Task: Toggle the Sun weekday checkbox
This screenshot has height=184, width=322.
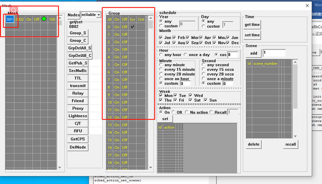Action: 206,100
